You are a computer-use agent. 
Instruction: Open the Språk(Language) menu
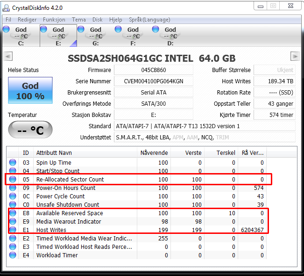tap(149, 20)
